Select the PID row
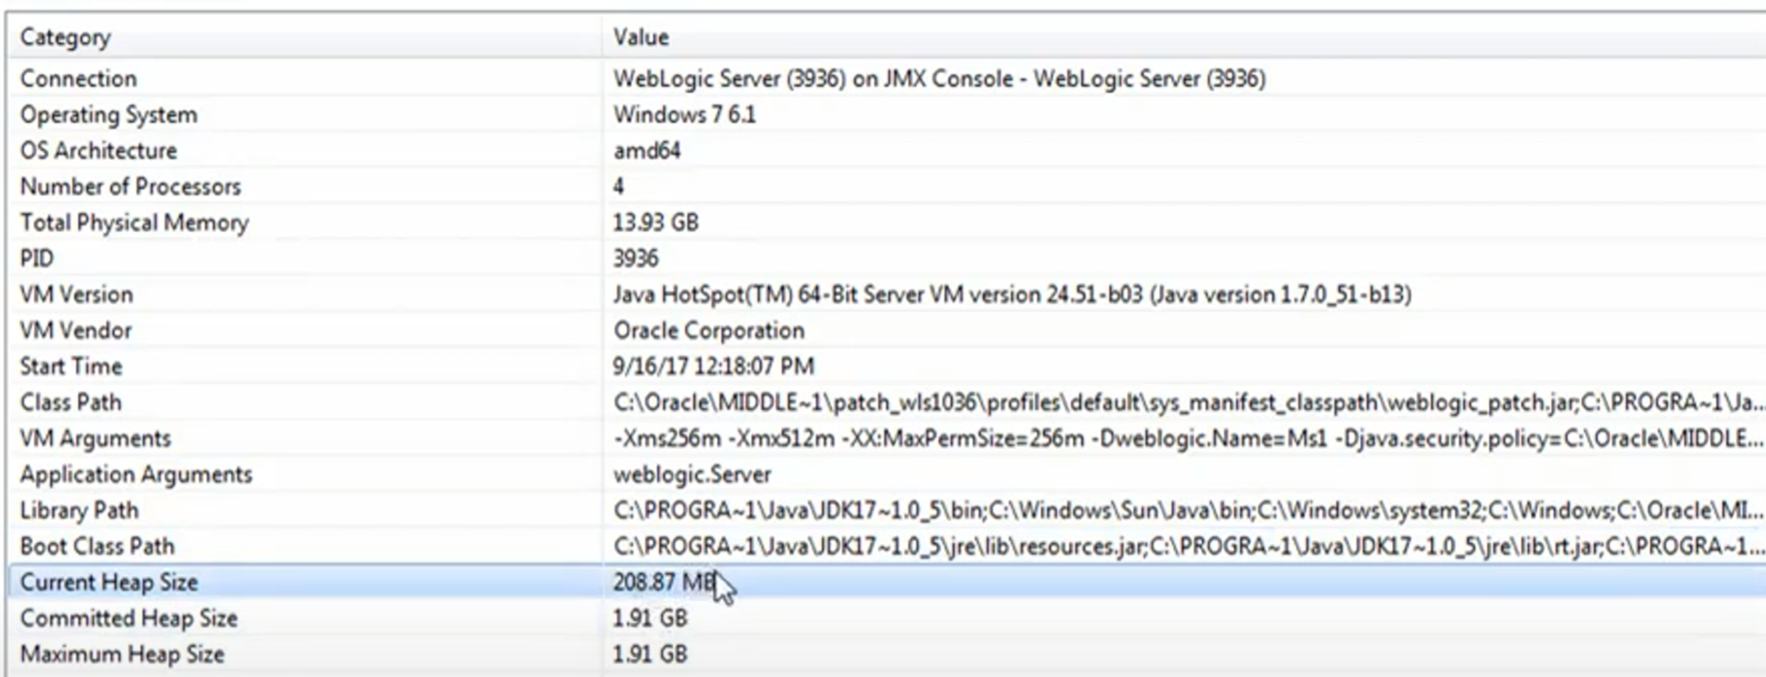Image resolution: width=1766 pixels, height=677 pixels. click(887, 258)
